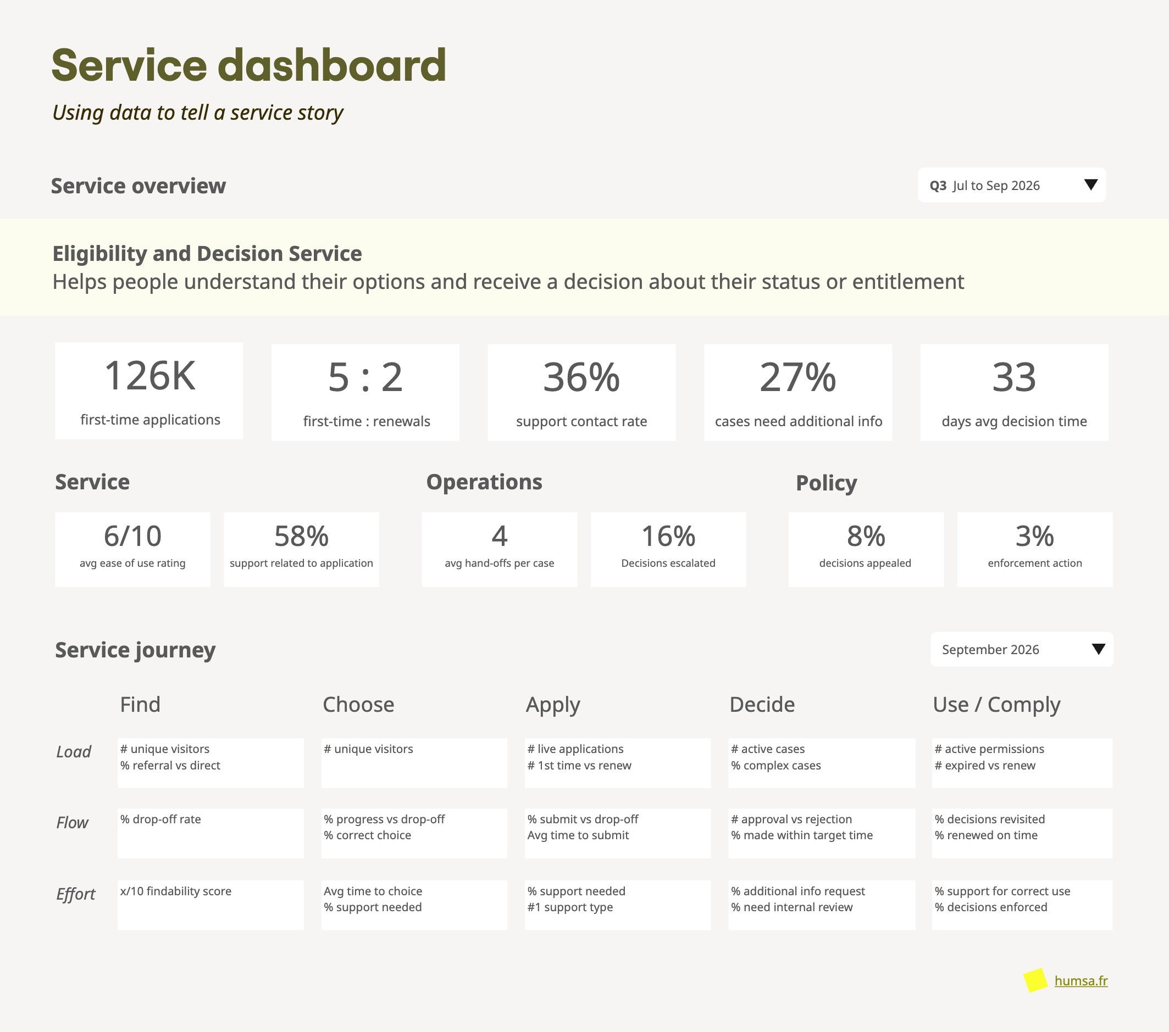
Task: Click the 6/10 ease of use rating tile
Action: [132, 549]
